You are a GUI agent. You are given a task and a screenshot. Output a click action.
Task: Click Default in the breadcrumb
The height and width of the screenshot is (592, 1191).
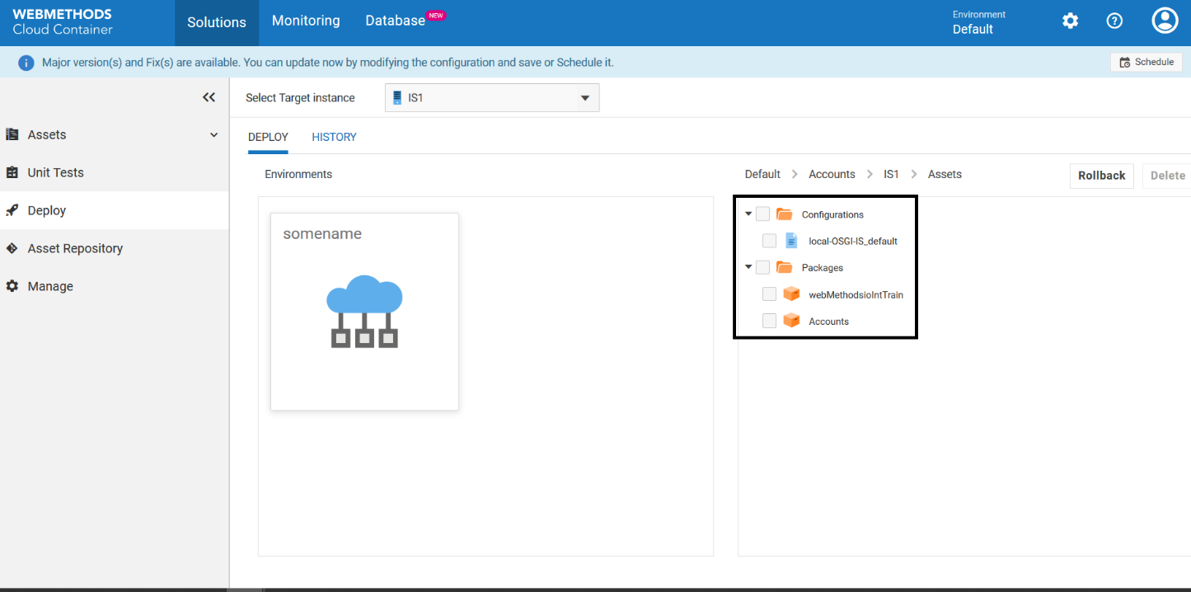click(x=762, y=174)
